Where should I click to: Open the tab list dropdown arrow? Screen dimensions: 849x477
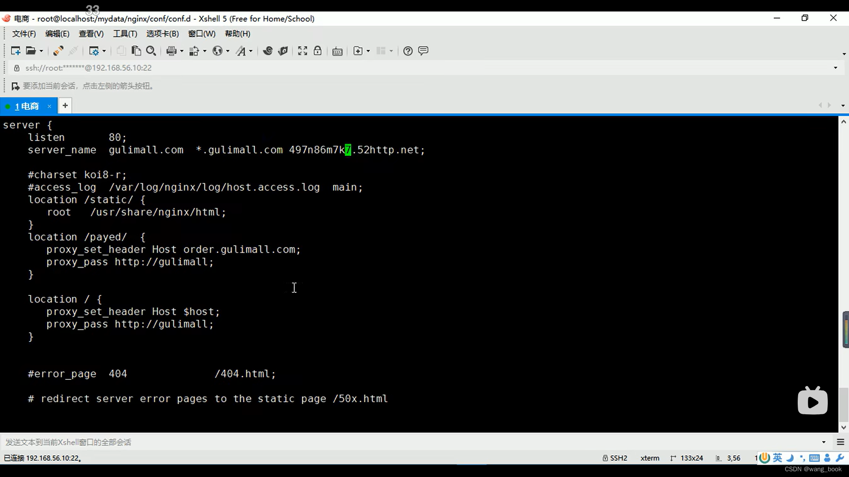click(x=843, y=106)
